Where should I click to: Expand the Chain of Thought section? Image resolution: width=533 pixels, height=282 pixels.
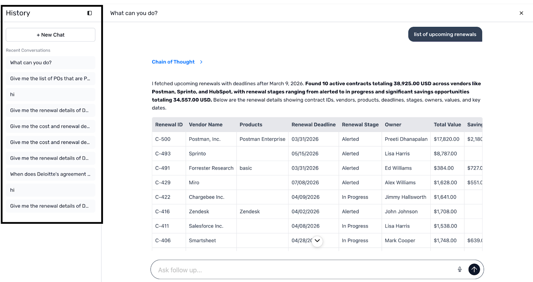click(x=177, y=62)
